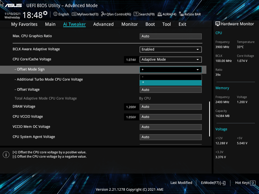Click the Last Modified button
Image resolution: width=259 pixels, height=194 pixels.
[x=181, y=183]
